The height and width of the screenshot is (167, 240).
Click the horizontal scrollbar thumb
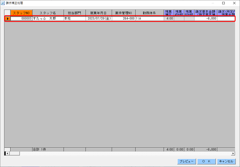(x=14, y=153)
